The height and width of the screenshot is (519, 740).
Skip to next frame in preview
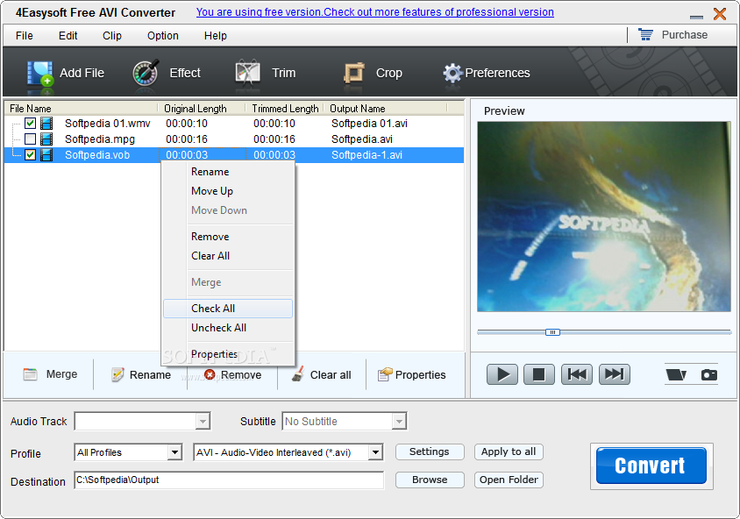(614, 374)
